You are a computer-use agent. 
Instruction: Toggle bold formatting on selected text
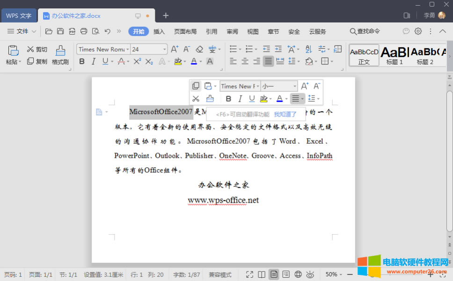(82, 61)
